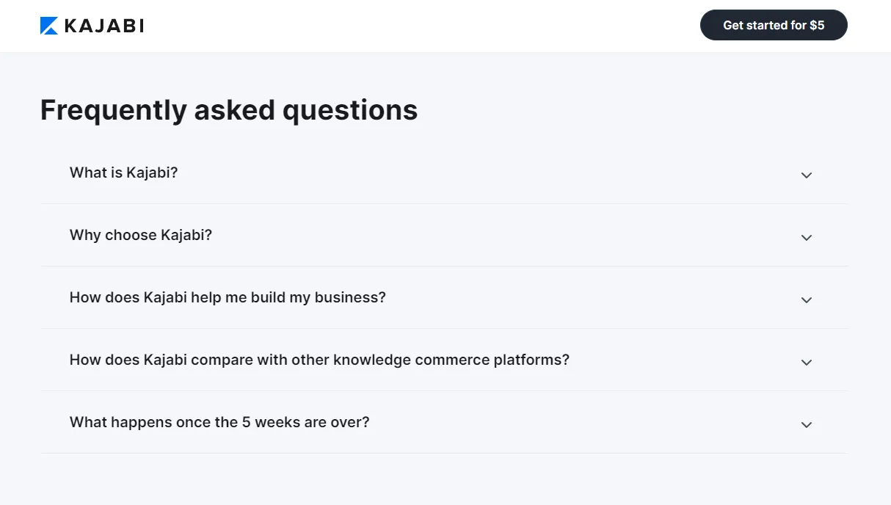
Task: Reveal What happens once the 5 weeks are over?
Action: (219, 422)
